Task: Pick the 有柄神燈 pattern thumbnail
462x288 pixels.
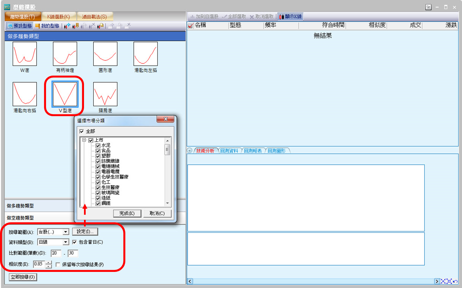Action: pyautogui.click(x=65, y=54)
